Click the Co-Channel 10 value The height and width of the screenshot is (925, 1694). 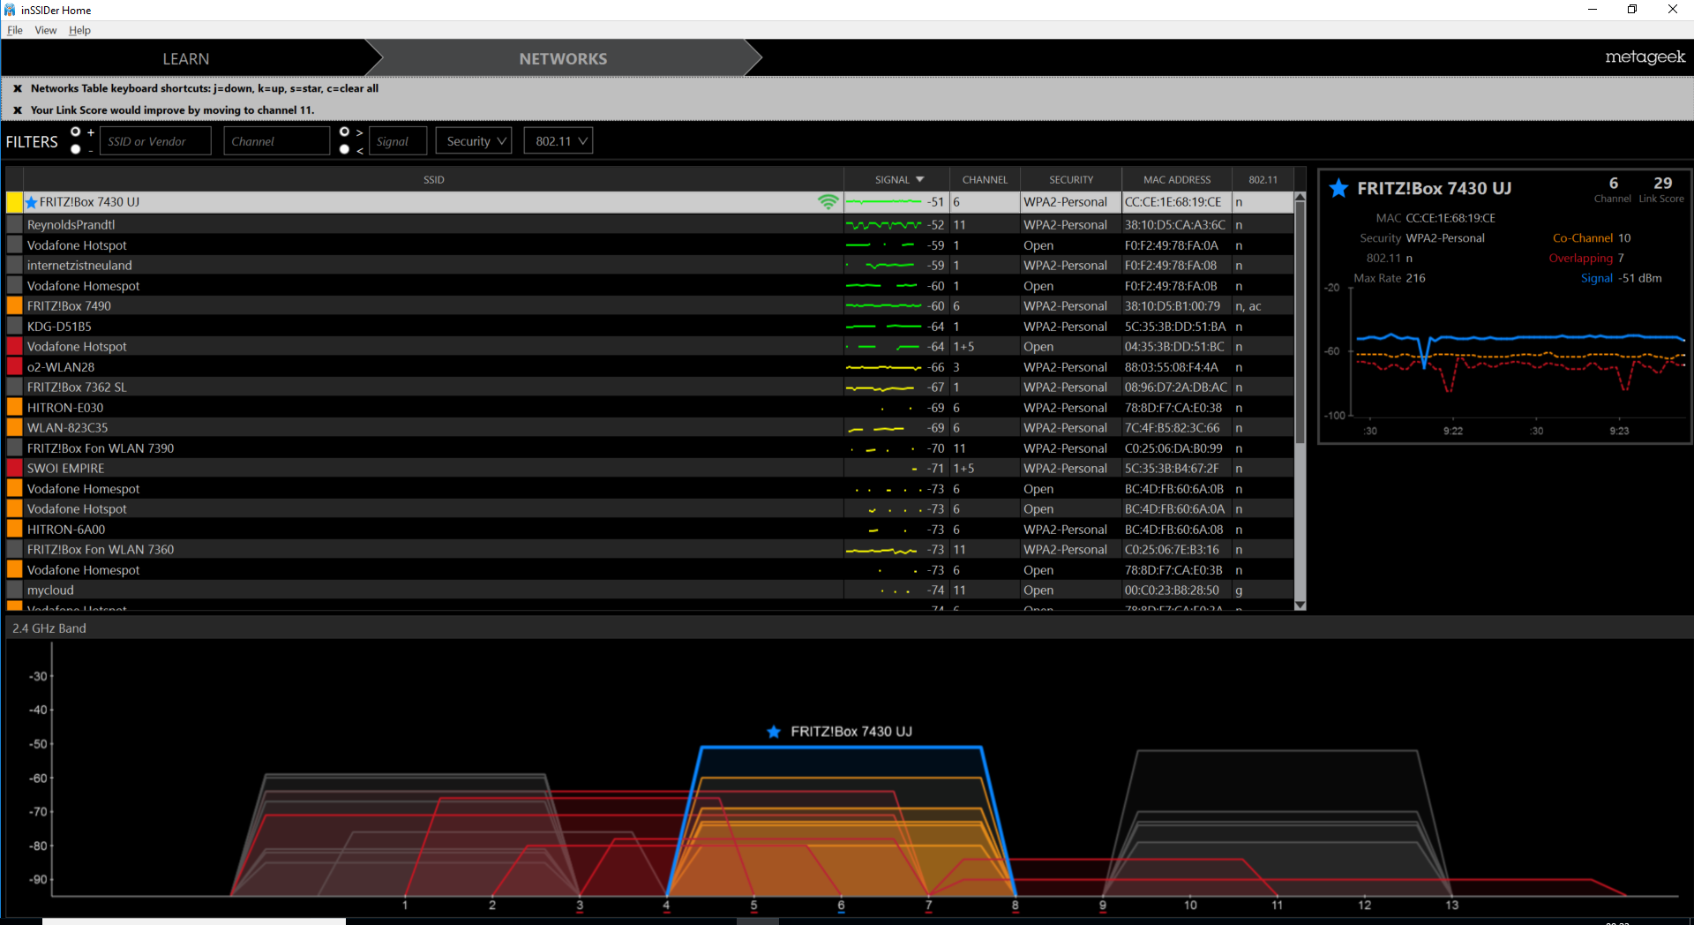click(x=1624, y=238)
